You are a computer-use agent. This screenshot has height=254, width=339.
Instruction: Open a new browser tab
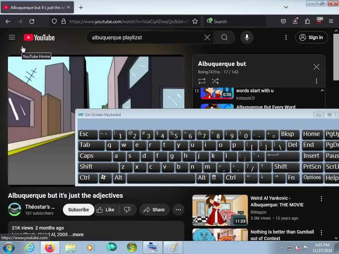coord(81,8)
